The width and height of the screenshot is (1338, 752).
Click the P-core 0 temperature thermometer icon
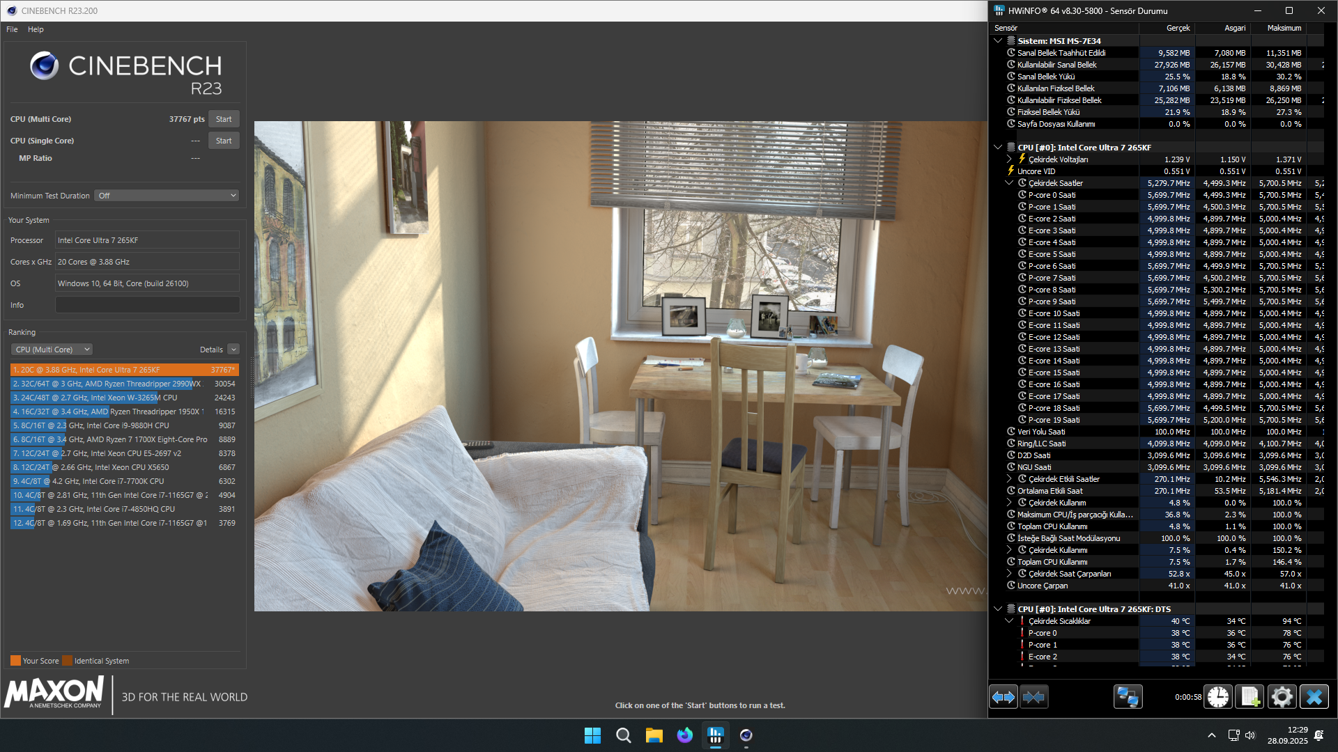click(1022, 633)
